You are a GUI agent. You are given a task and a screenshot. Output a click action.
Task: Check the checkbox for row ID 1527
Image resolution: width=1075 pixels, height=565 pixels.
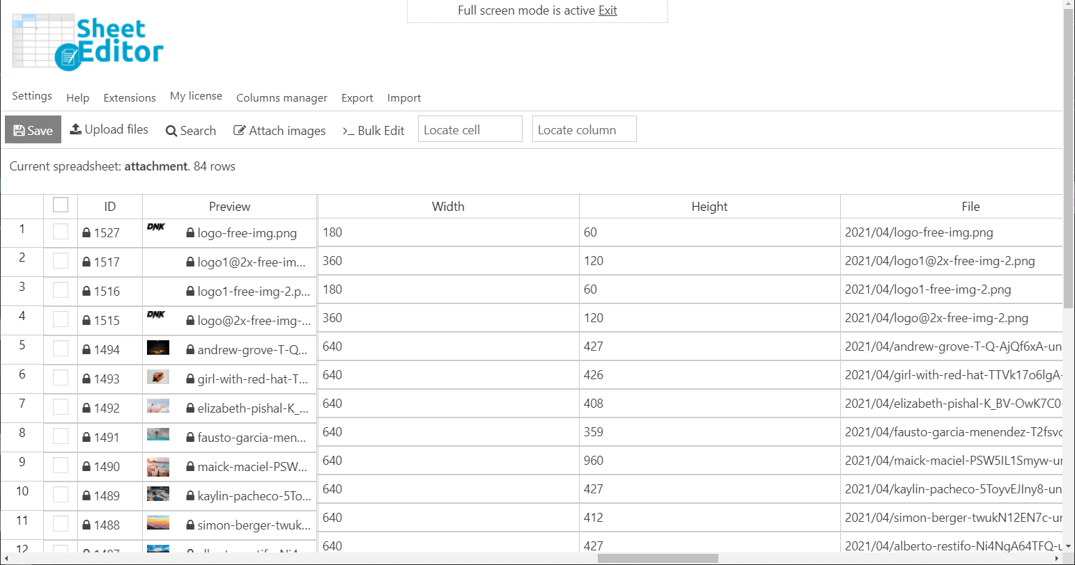tap(61, 232)
